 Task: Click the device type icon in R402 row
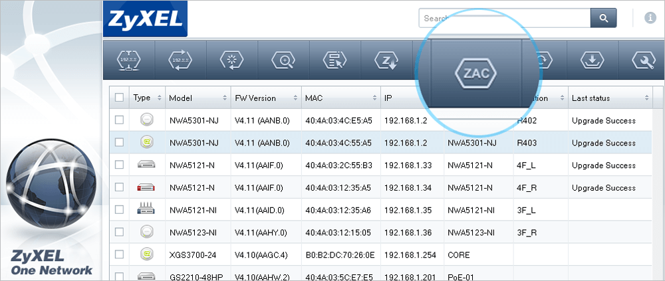147,120
